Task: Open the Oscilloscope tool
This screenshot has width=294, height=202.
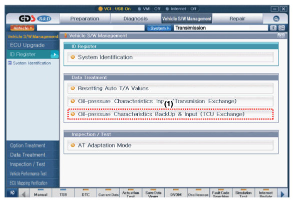Action: pos(198,193)
